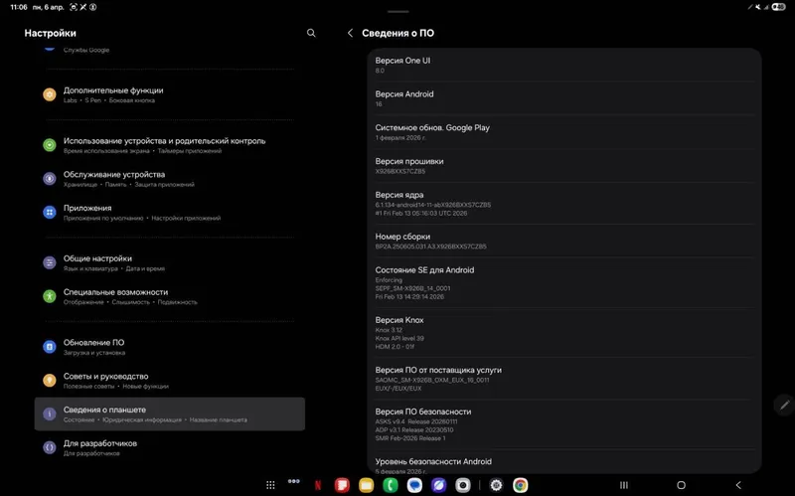
Task: Tap the floating pencil edit icon
Action: 784,405
